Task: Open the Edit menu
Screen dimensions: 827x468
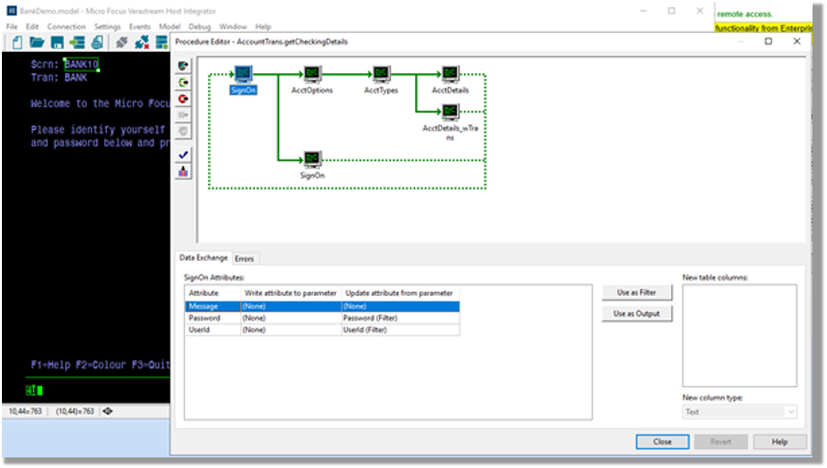Action: [32, 26]
